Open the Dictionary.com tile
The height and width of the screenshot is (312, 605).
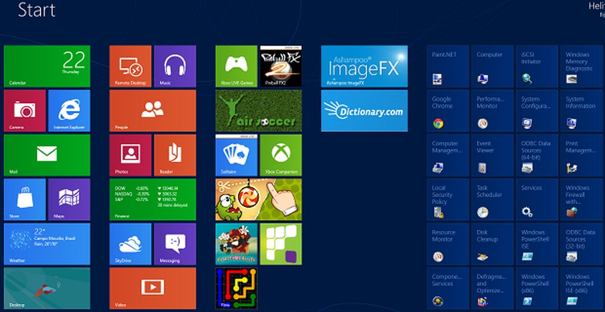[x=364, y=111]
